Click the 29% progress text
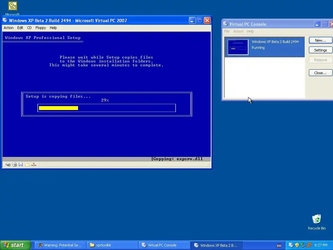 105,100
